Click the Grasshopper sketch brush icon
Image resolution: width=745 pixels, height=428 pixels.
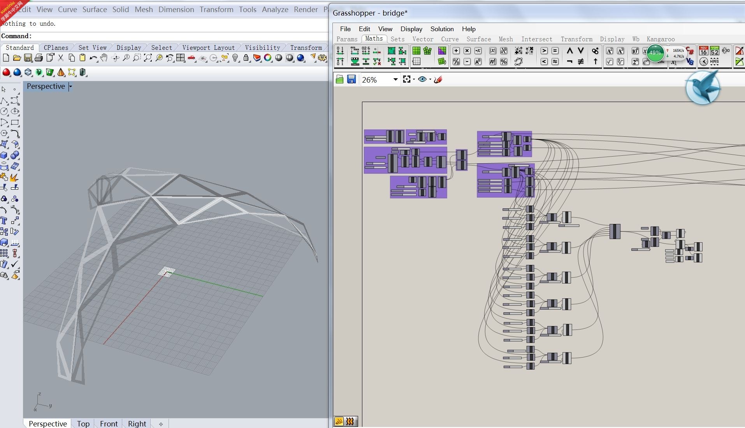point(438,79)
